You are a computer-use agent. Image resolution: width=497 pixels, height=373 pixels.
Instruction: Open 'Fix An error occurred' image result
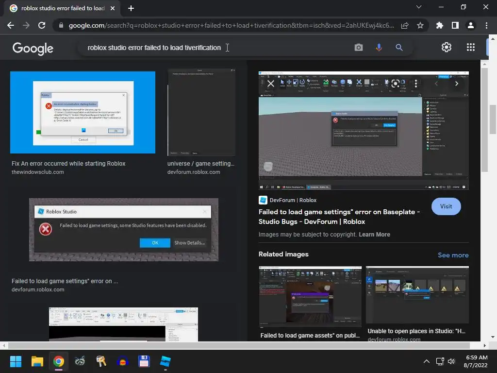click(83, 112)
